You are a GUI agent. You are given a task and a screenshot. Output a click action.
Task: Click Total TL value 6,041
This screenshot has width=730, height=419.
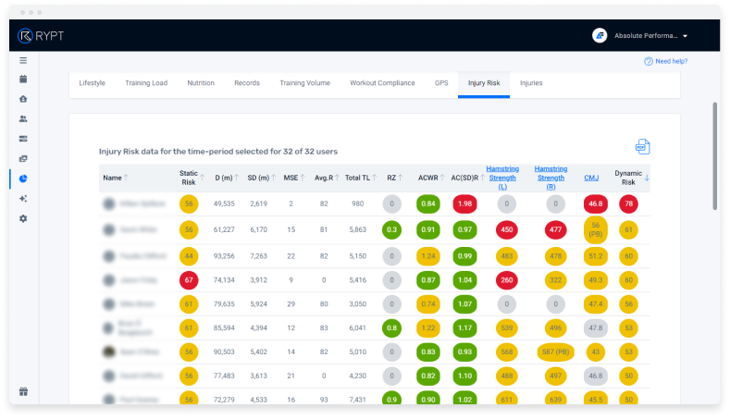click(357, 328)
